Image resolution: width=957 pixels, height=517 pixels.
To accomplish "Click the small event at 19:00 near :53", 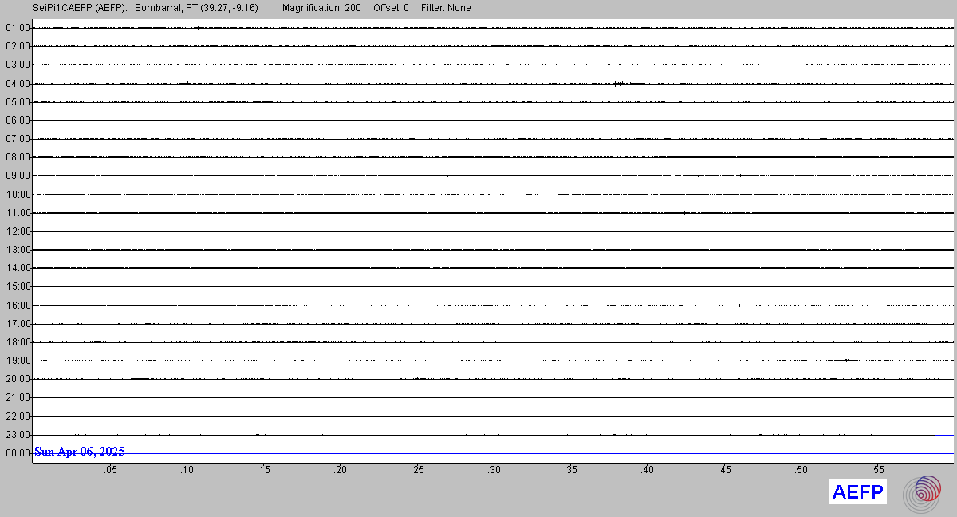I will point(848,360).
